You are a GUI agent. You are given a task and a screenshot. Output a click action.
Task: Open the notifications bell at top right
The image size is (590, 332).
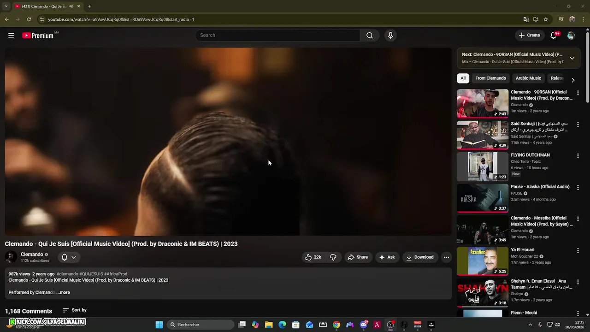pyautogui.click(x=554, y=36)
